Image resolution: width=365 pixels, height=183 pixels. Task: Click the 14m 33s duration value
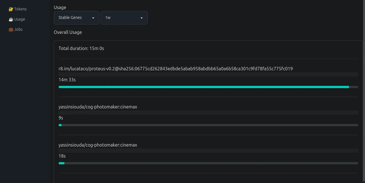click(x=67, y=80)
